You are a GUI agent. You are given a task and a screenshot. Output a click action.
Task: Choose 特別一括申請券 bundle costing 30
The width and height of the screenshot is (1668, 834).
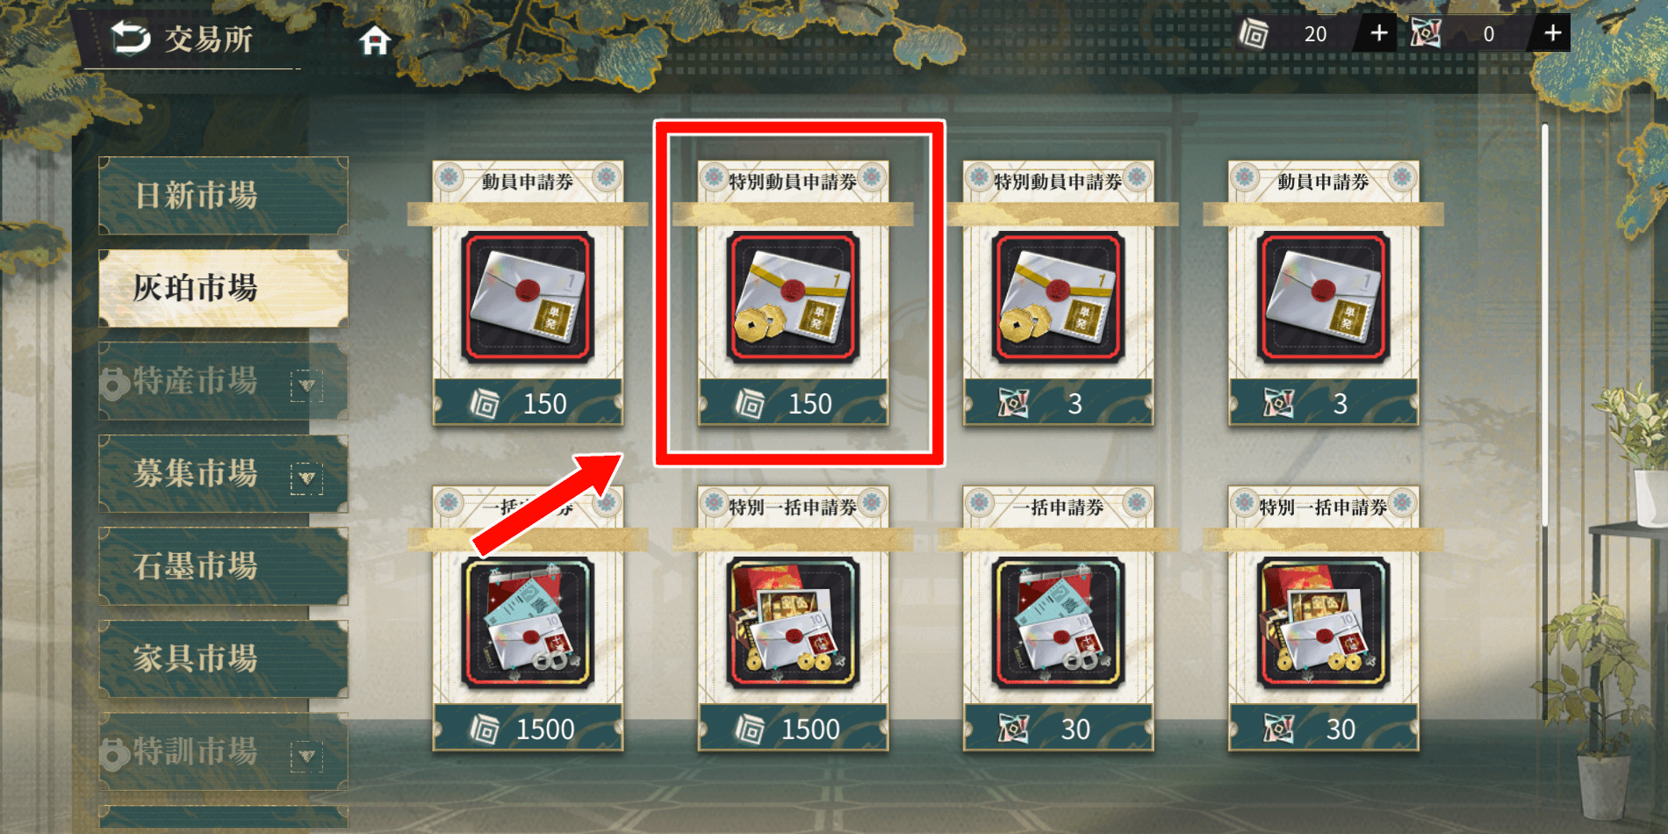1323,619
